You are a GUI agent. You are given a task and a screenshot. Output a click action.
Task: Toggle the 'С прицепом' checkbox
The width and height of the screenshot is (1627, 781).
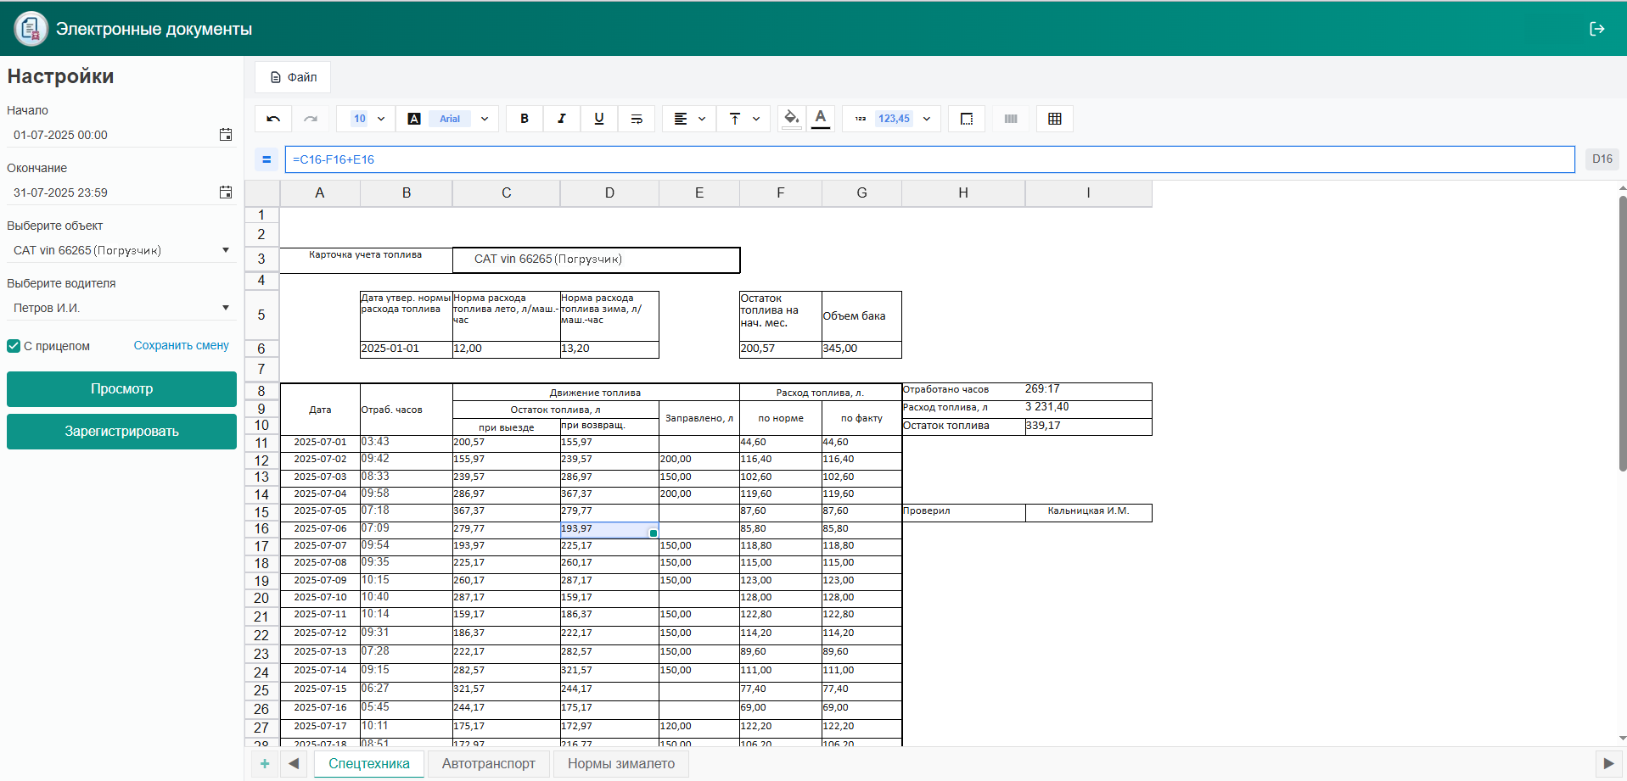(14, 346)
